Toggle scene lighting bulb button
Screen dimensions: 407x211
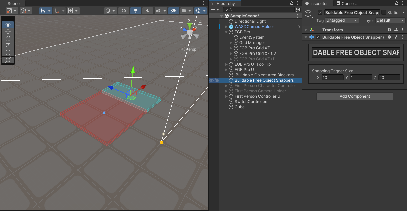coord(135,11)
